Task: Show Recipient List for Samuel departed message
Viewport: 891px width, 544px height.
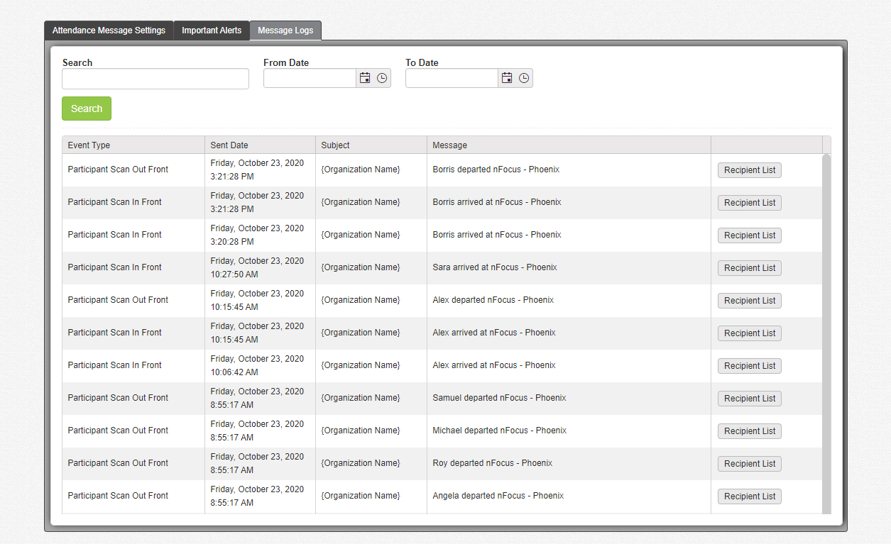Action: pos(749,399)
